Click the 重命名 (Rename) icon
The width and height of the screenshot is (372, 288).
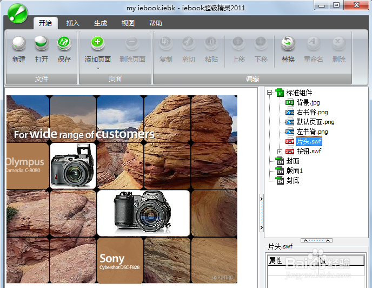point(313,43)
